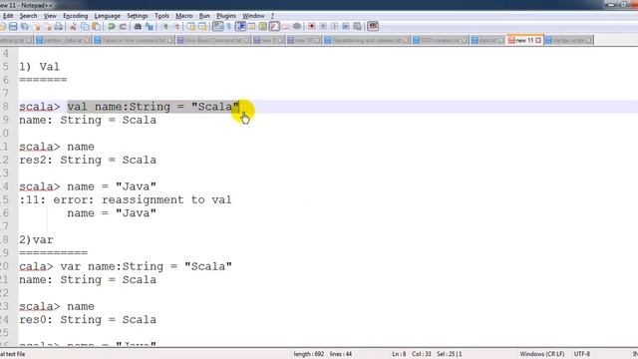
Task: Open Folder as Workspace toolbar icon
Action: (x=286, y=27)
